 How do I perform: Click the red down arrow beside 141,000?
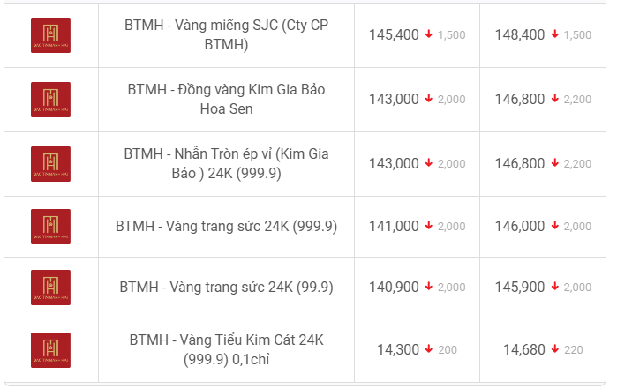[429, 226]
